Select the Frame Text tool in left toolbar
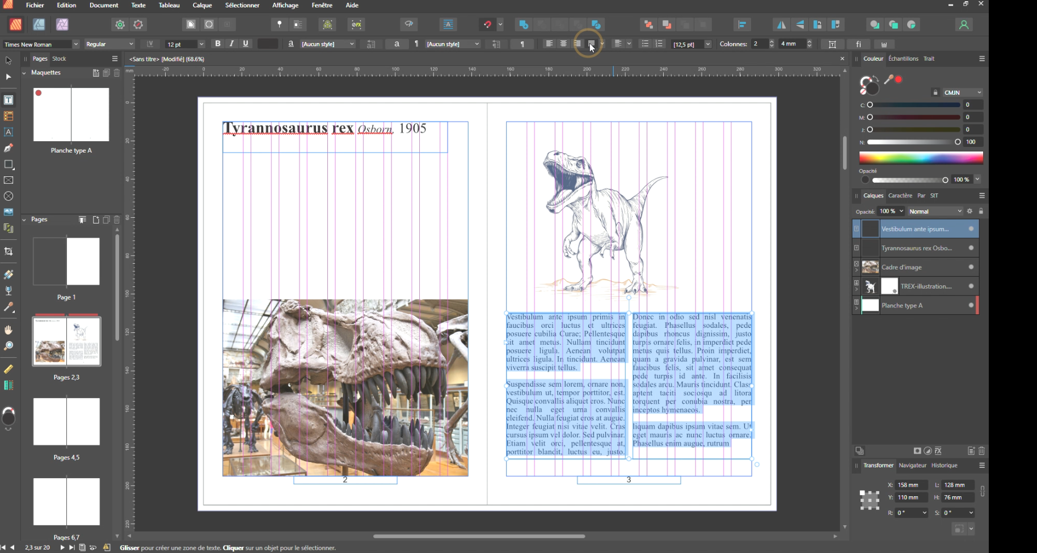 coord(9,100)
